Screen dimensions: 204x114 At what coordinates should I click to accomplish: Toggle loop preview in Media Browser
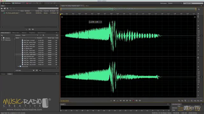tap(37, 70)
